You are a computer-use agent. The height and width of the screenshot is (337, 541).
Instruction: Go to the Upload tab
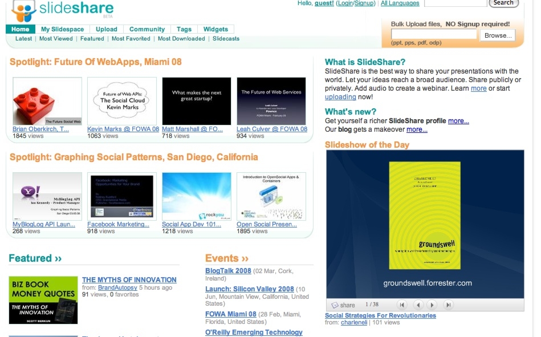click(107, 29)
